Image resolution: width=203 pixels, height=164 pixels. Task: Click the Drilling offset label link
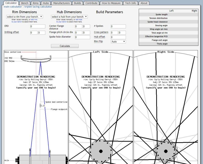tap(12, 32)
